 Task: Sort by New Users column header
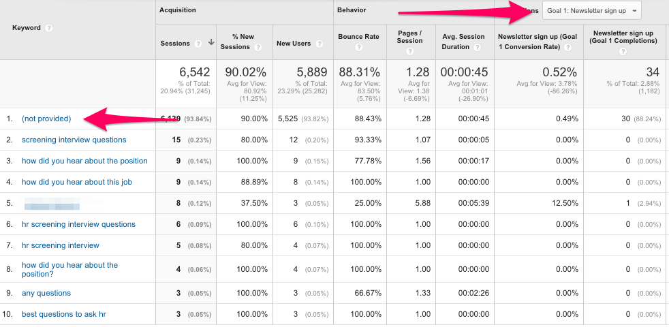click(x=294, y=44)
